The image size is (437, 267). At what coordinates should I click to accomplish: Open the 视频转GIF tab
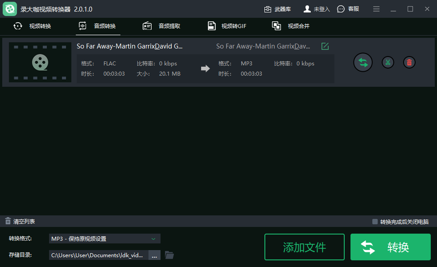tap(227, 26)
